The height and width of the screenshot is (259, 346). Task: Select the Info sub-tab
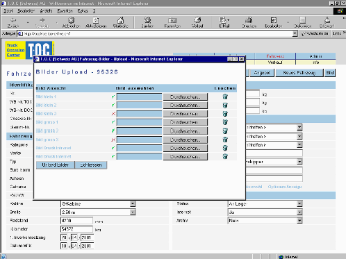pos(315,62)
